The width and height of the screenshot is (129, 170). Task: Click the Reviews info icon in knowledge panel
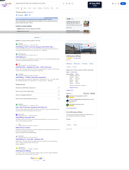[x=72, y=93]
